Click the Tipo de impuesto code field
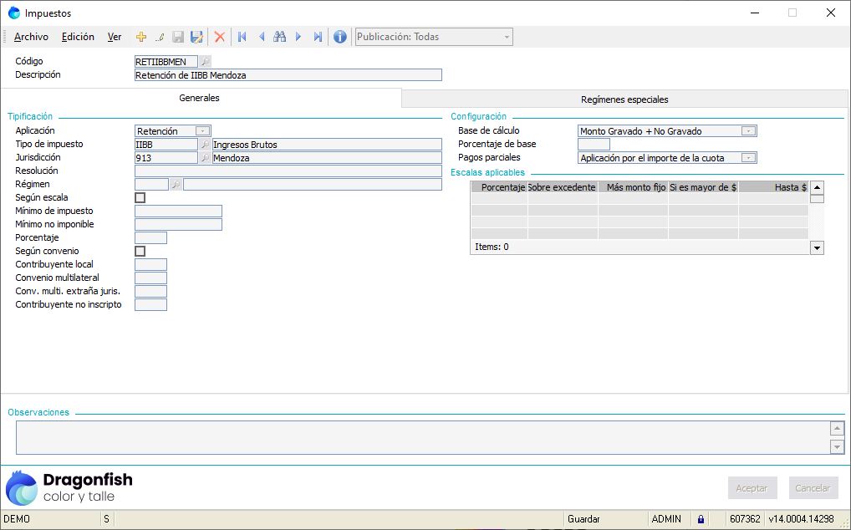This screenshot has height=530, width=851. point(166,145)
